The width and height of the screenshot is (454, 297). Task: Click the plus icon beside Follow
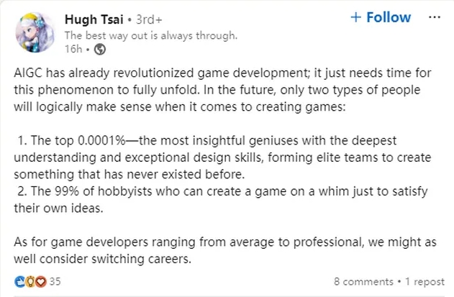click(x=356, y=18)
